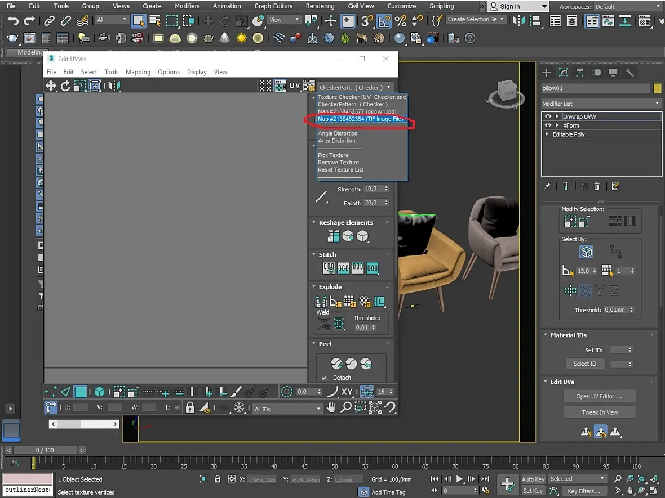Open the Mapping menu in Edit UVWs

click(138, 72)
